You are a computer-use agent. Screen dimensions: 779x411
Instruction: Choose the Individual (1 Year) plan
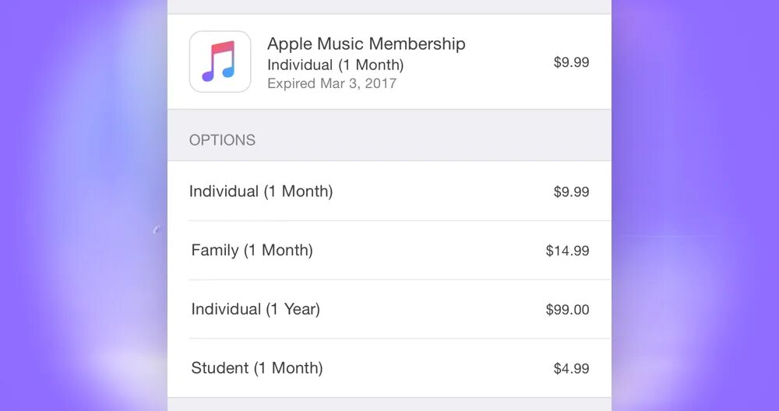(389, 309)
